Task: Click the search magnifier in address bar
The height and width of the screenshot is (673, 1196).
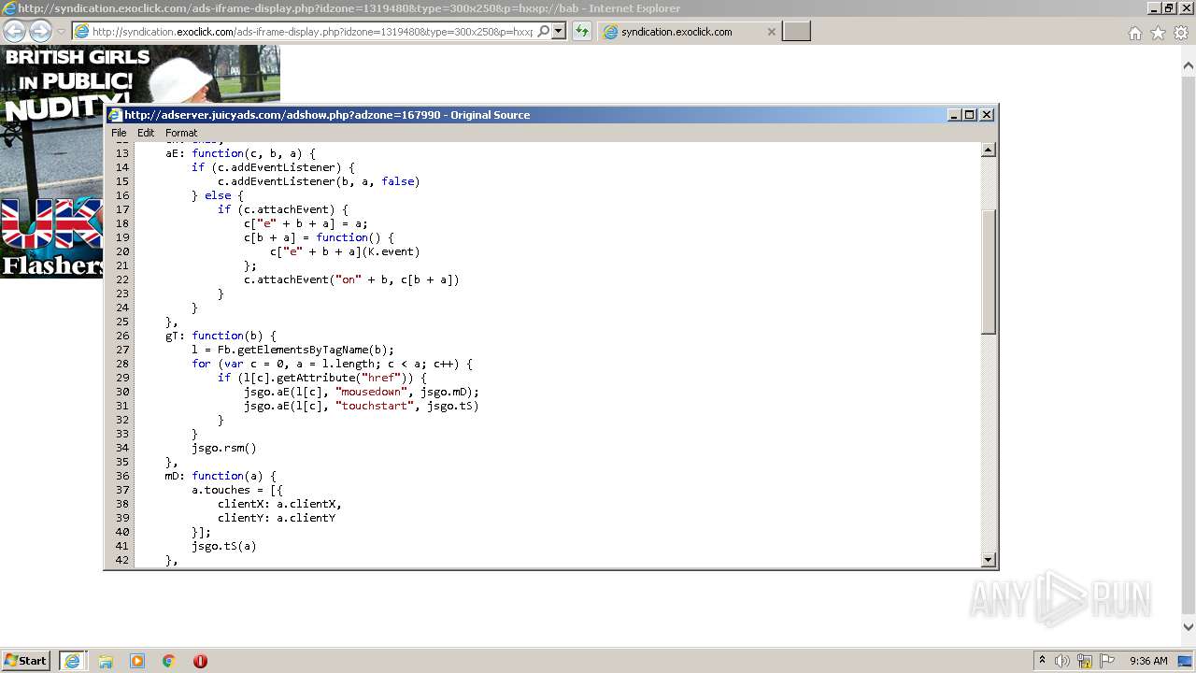Action: tap(543, 31)
